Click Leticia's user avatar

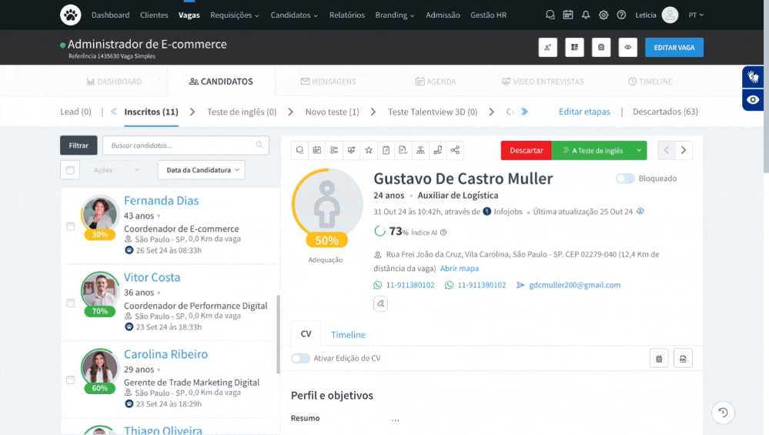(670, 15)
